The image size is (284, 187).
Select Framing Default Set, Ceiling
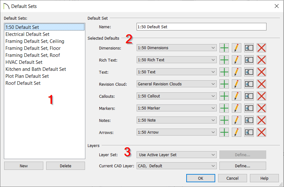point(45,41)
